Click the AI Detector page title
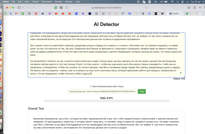205x134 pixels. tap(107, 24)
